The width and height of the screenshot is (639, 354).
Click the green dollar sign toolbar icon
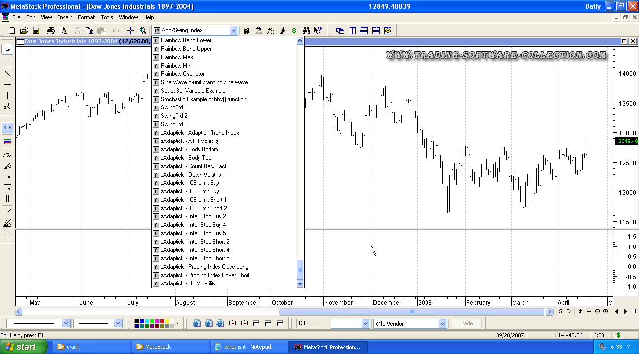[294, 31]
